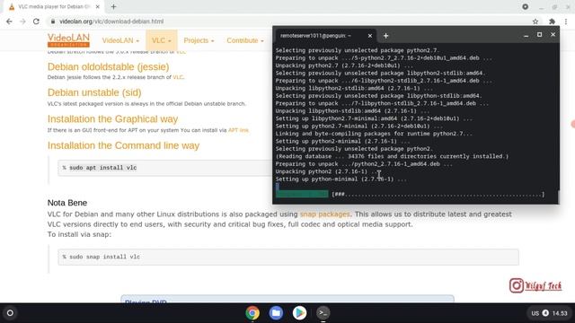Add a new terminal tab
The image size is (575, 323).
point(385,36)
